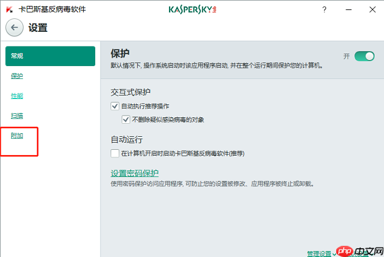Click the 卡巴斯基反病毒软件 window title text

tap(53, 9)
